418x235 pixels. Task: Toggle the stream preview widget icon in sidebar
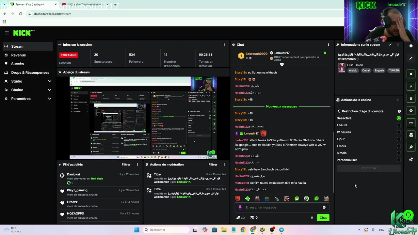pos(411,74)
